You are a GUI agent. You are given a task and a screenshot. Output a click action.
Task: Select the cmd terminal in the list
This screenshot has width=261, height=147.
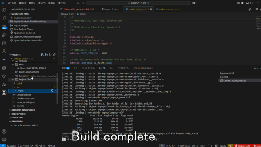coord(226,77)
